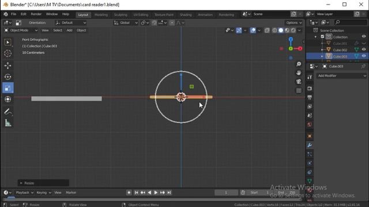
Task: Open Orientation Default dropdown
Action: click(71, 23)
